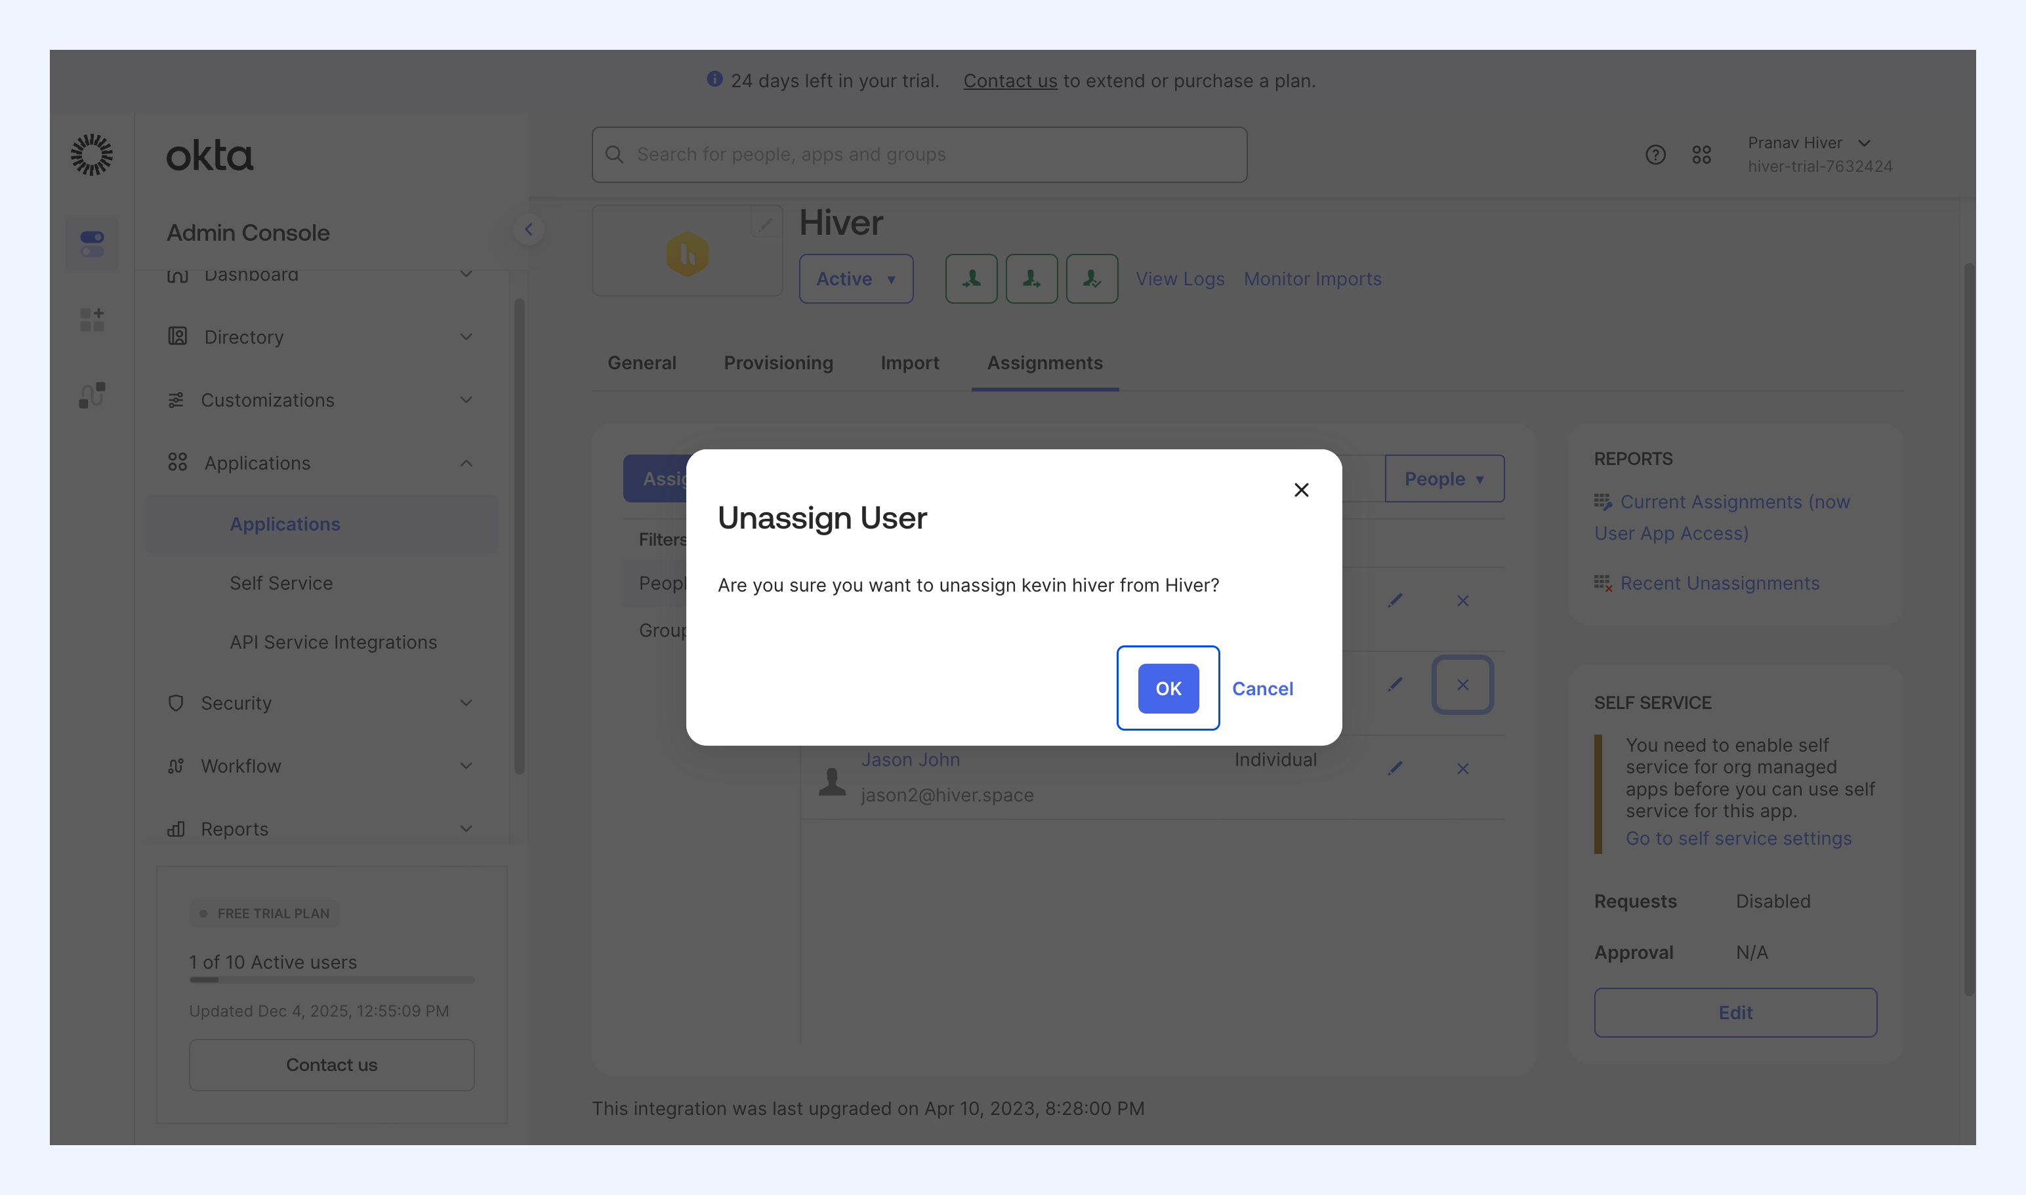Click Go to self service settings link
This screenshot has height=1195, width=2026.
[x=1739, y=838]
